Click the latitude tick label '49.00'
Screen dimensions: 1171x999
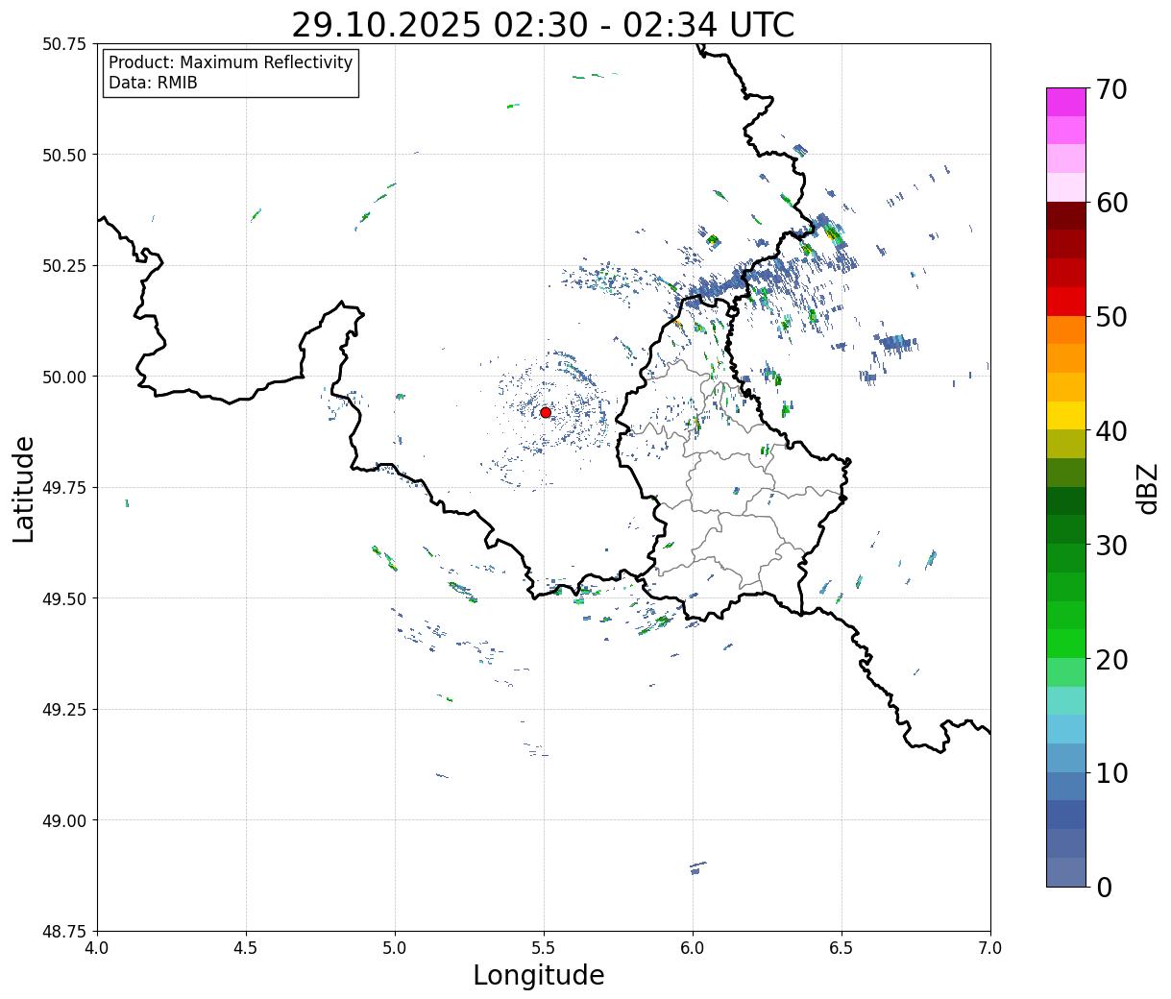63,820
